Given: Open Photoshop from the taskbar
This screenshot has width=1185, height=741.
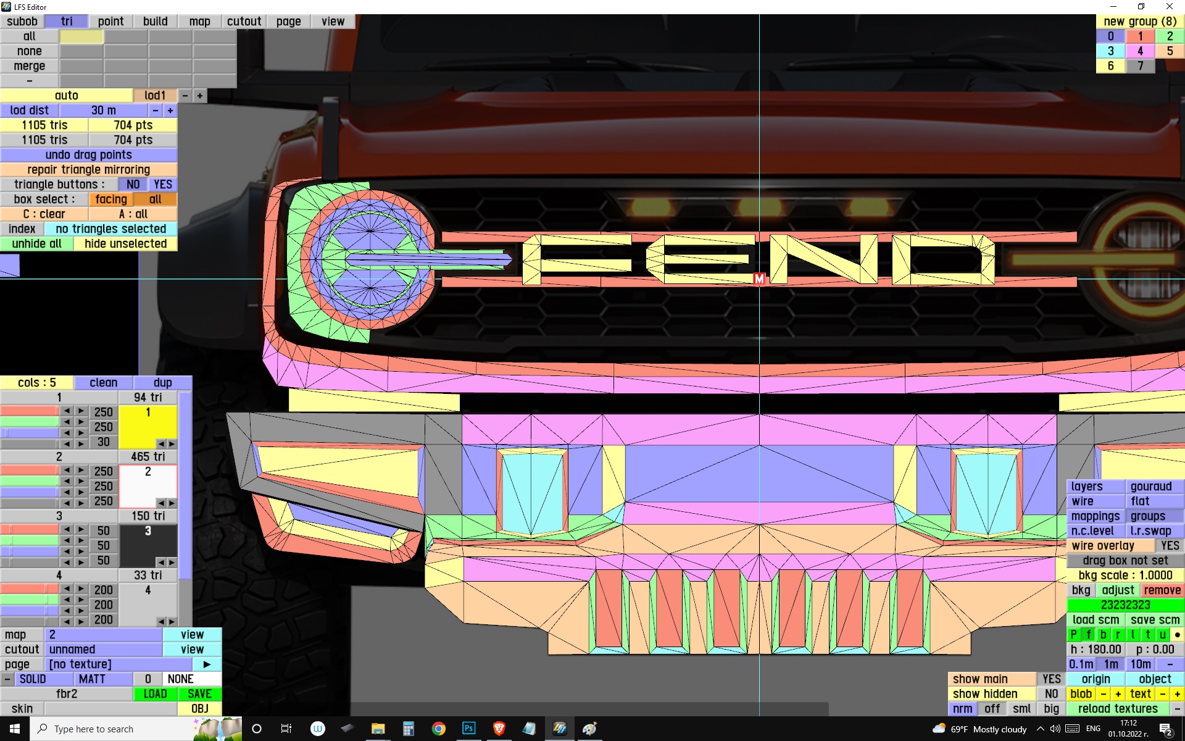Looking at the screenshot, I should coord(468,728).
